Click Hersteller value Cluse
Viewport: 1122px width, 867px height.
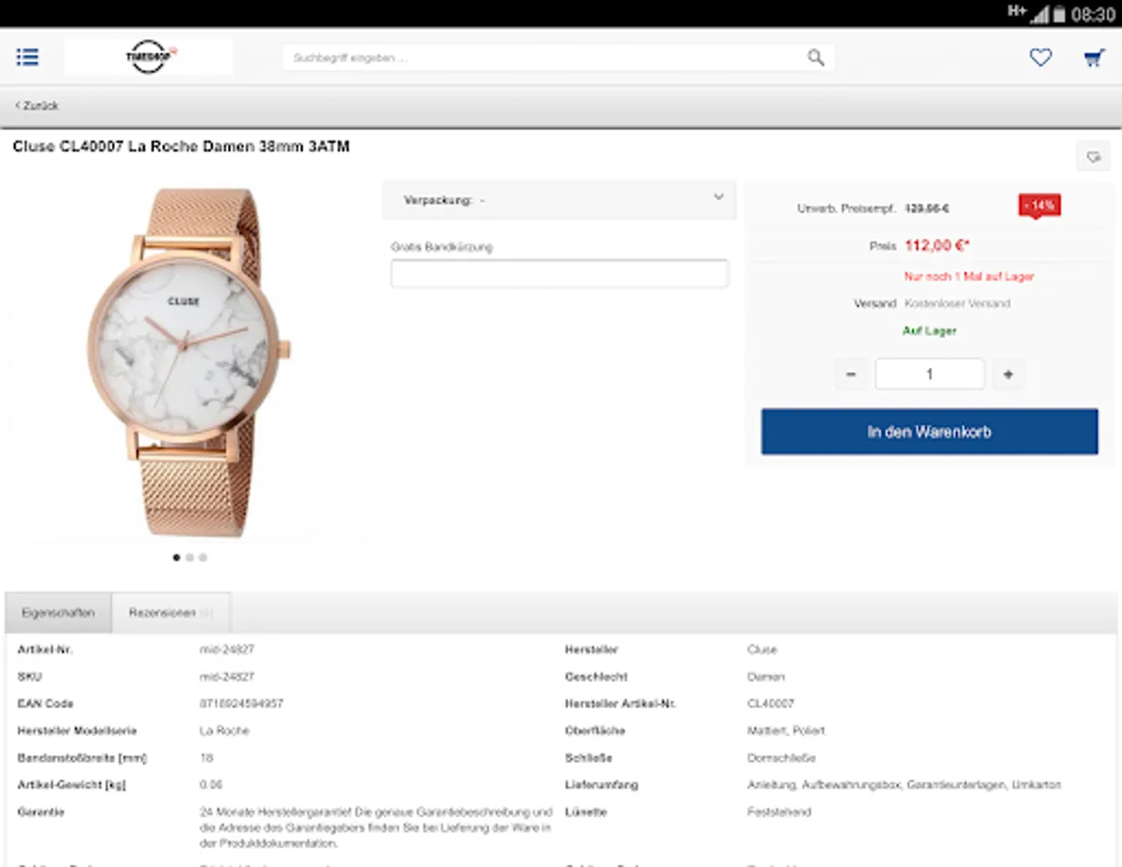point(762,649)
